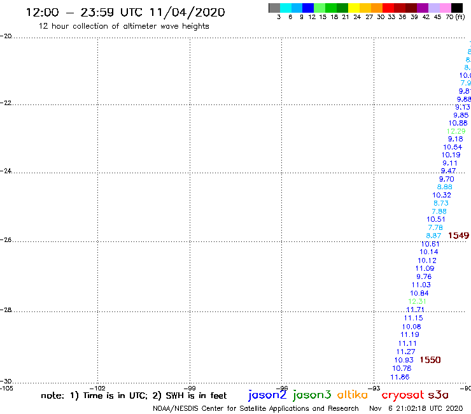Viewport: 471px width, 414px height.
Task: Click the longitude axis label -102
Action: click(97, 388)
